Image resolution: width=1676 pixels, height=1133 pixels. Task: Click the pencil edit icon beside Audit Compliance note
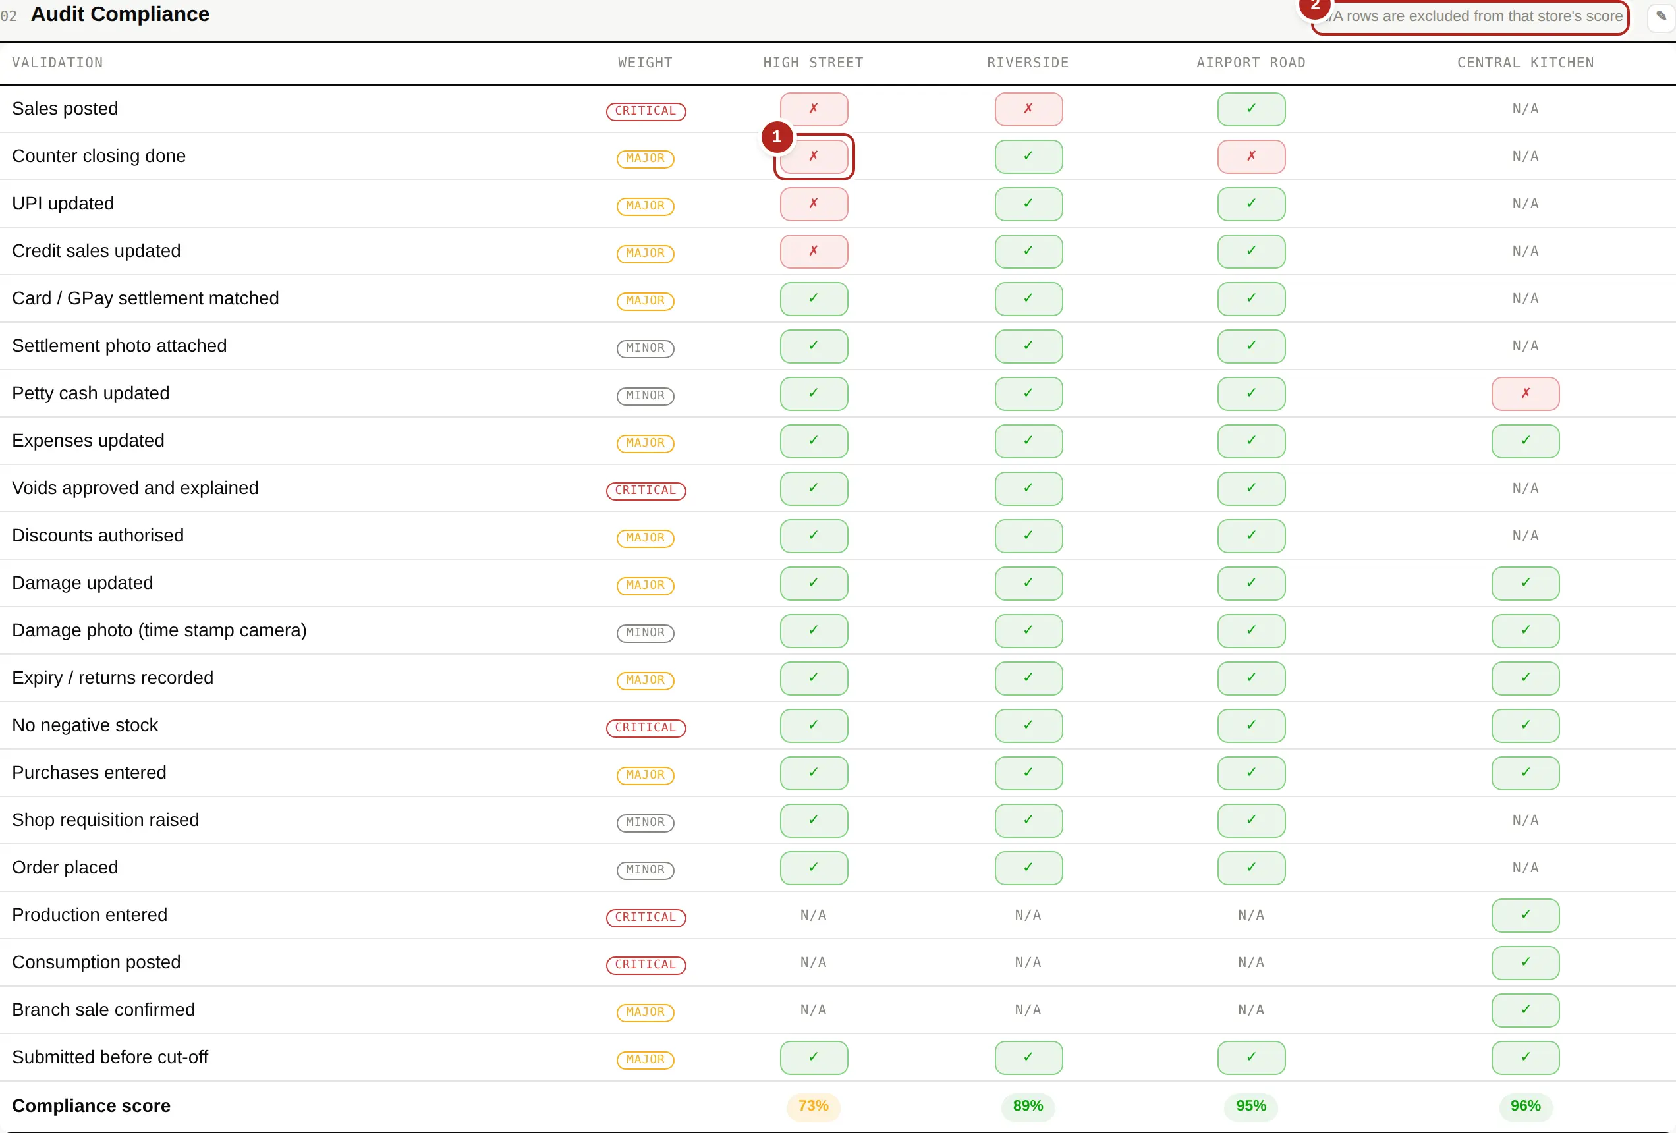[1661, 16]
